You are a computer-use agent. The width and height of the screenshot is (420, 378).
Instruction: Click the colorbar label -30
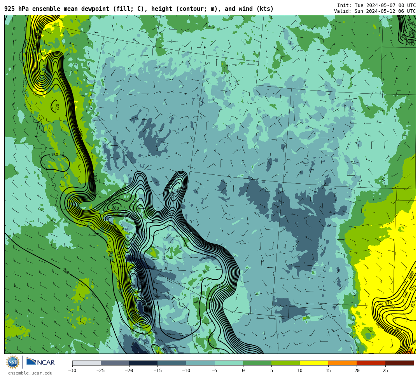tap(72, 371)
